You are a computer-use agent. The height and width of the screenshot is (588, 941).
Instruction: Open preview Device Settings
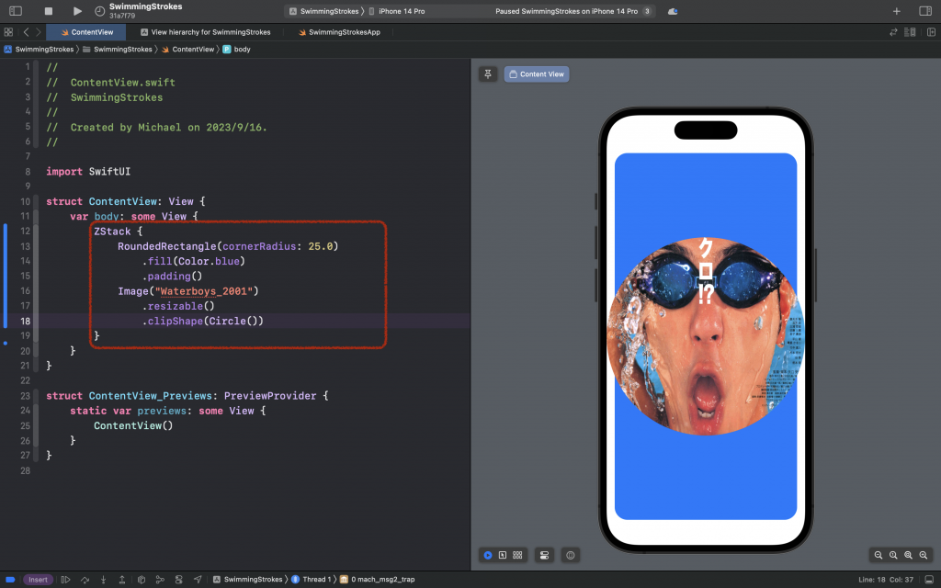[544, 555]
